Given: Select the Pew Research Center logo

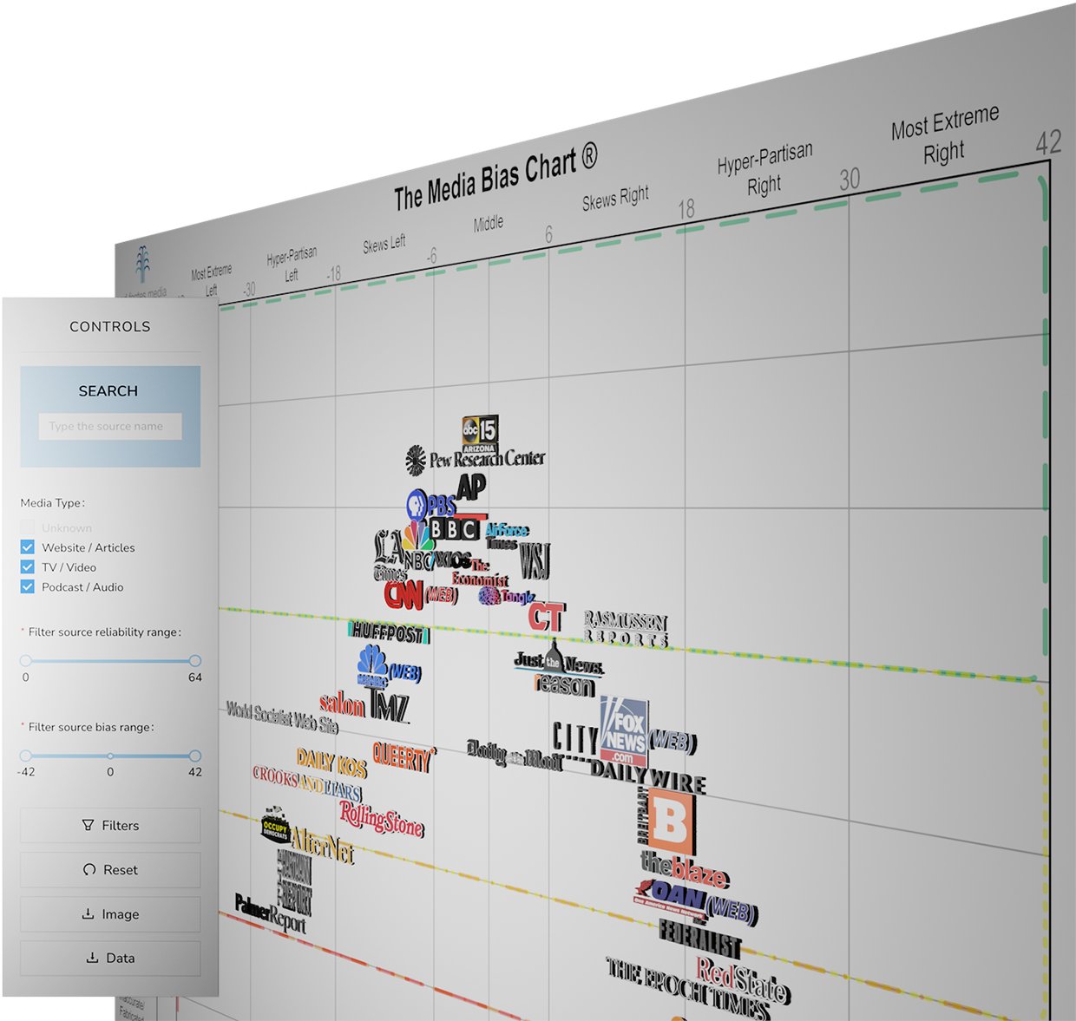Looking at the screenshot, I should [x=476, y=459].
